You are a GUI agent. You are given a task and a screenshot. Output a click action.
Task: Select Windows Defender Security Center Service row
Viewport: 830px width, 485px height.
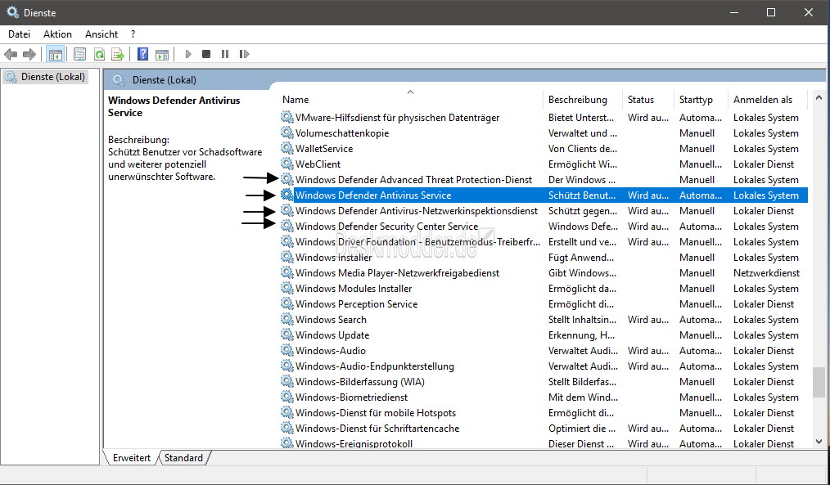[544, 227]
